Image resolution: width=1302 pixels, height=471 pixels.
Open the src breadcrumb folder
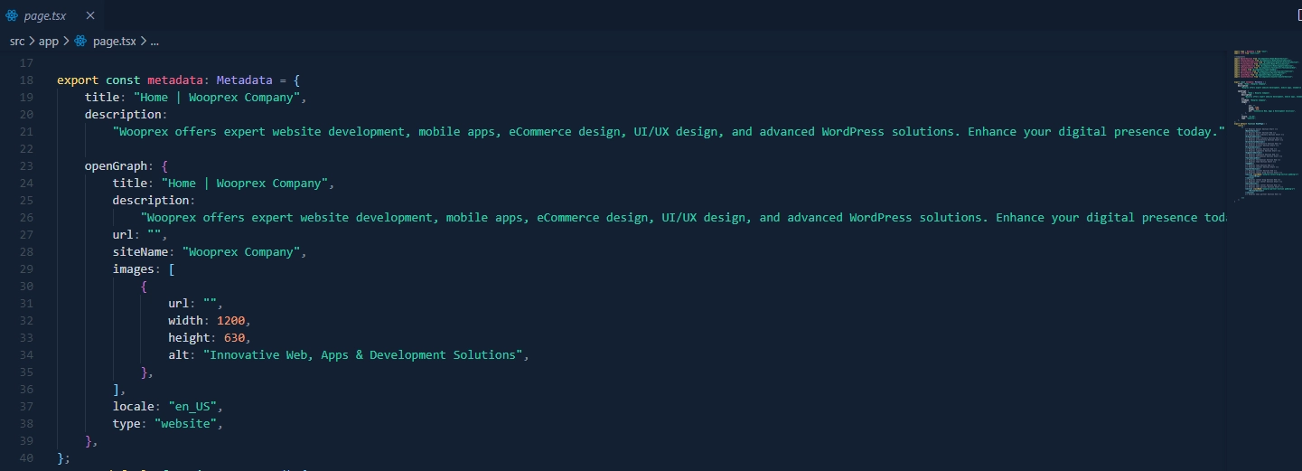point(17,41)
